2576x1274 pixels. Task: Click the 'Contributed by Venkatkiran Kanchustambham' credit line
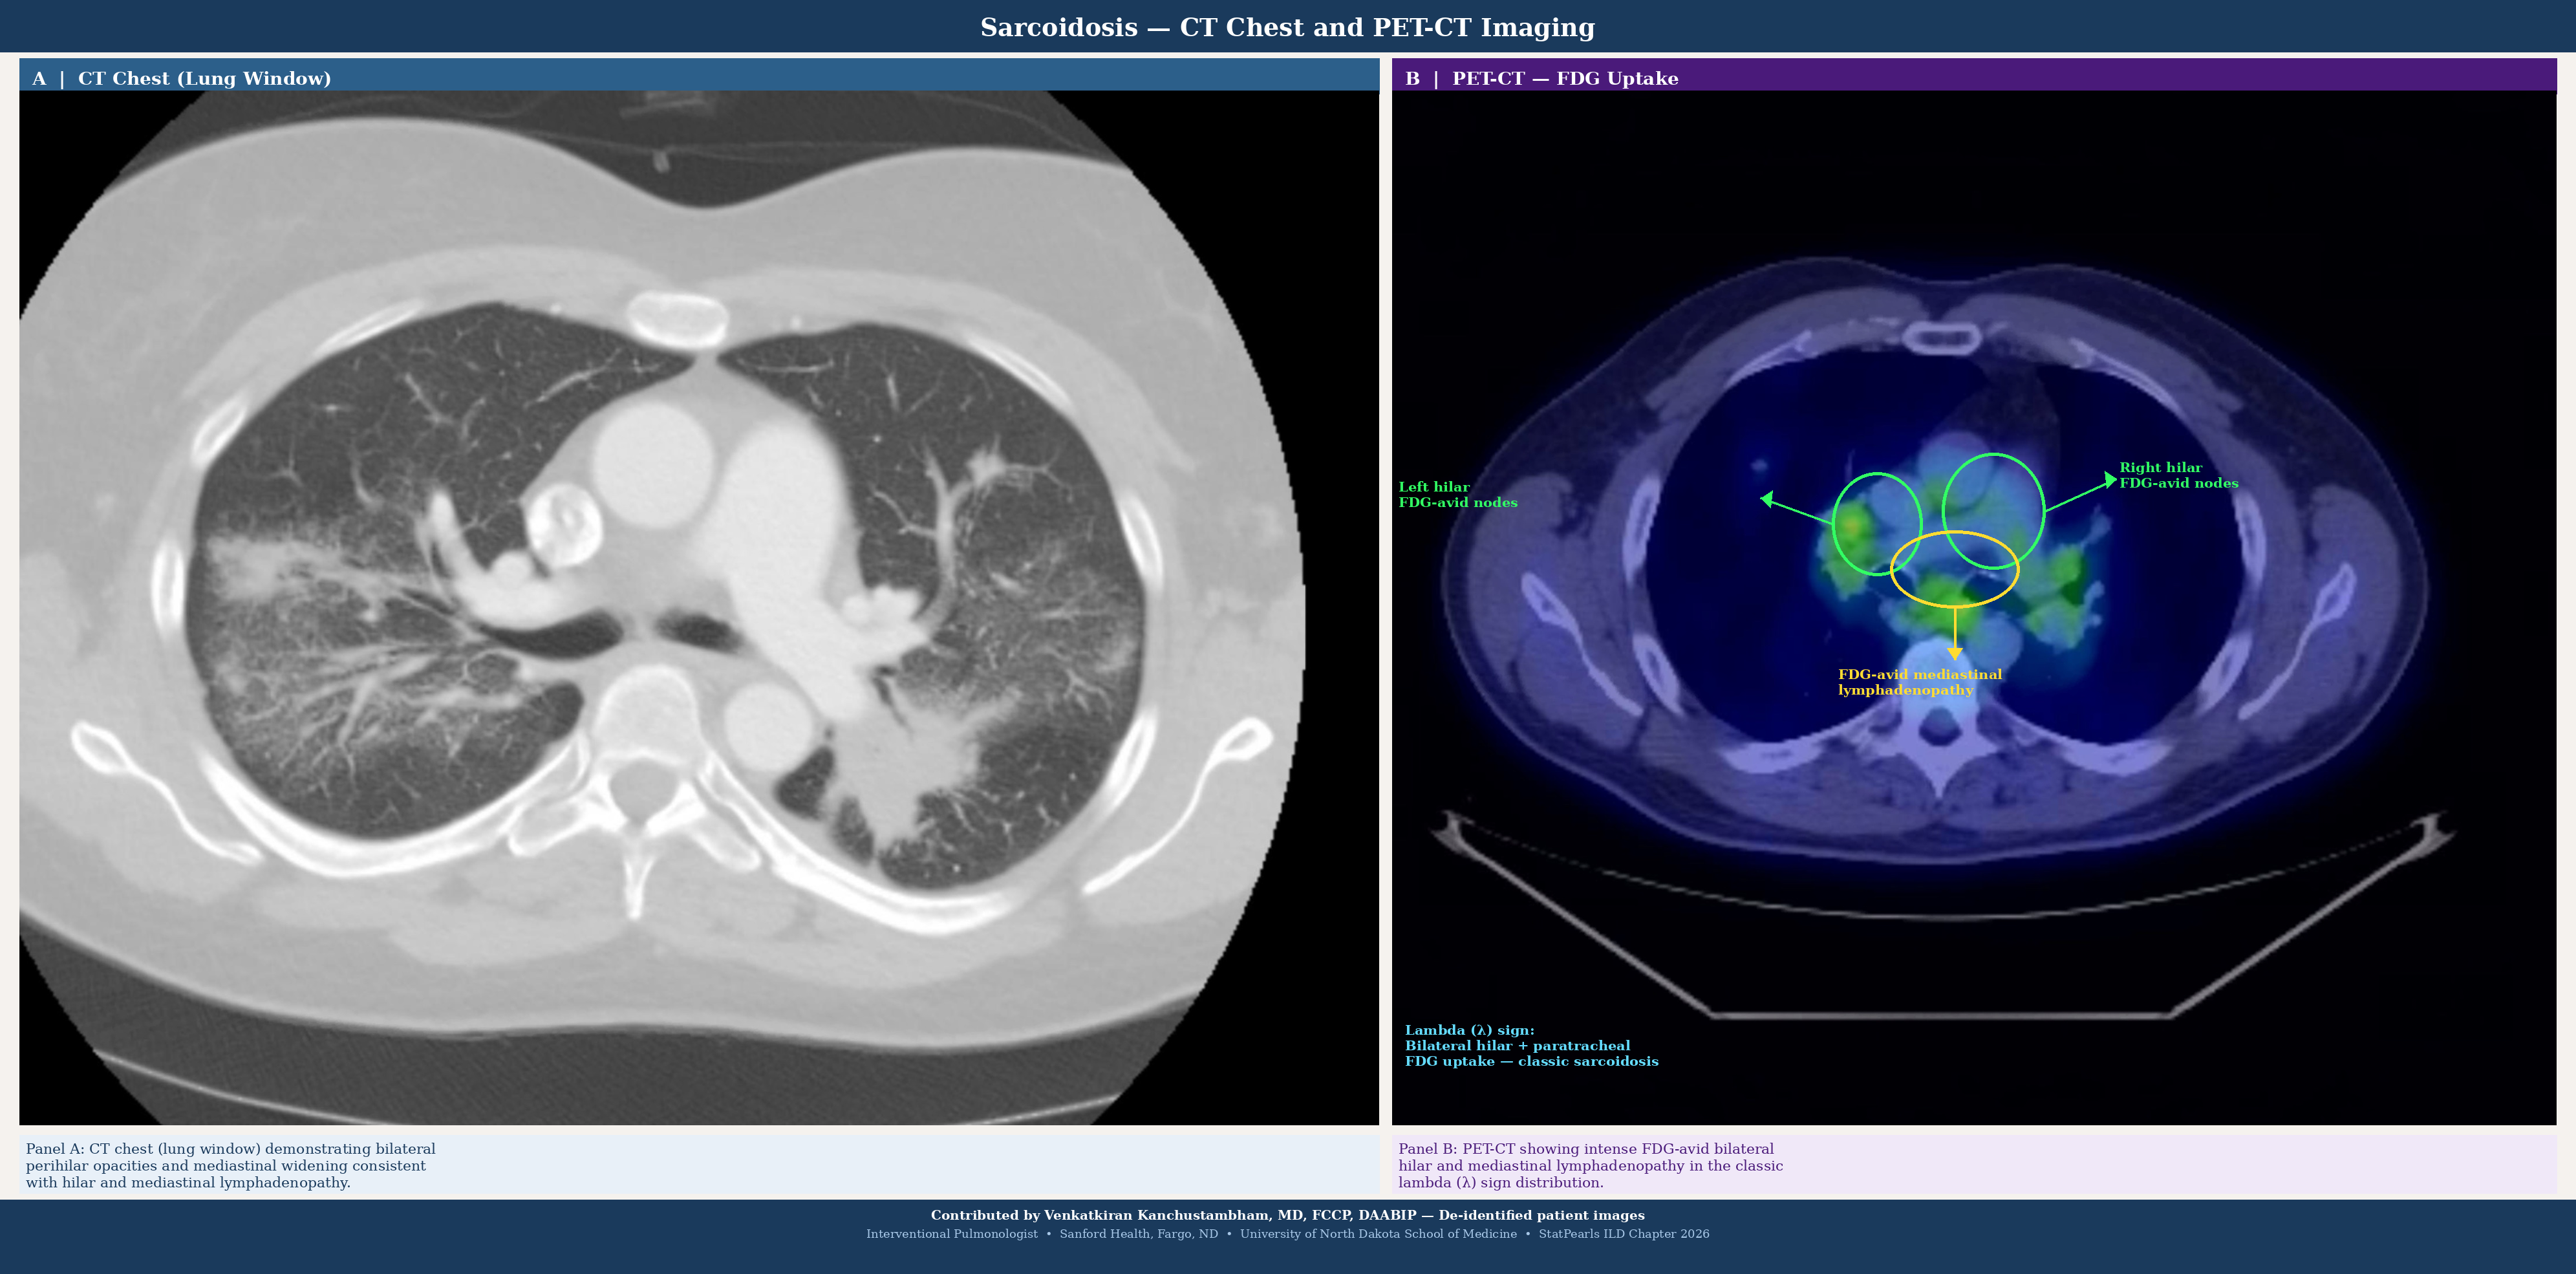[x=1287, y=1215]
